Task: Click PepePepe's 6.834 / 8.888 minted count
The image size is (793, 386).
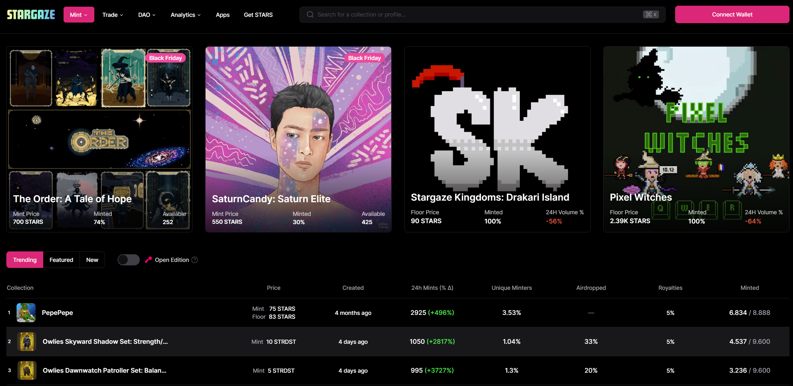Action: click(x=749, y=313)
